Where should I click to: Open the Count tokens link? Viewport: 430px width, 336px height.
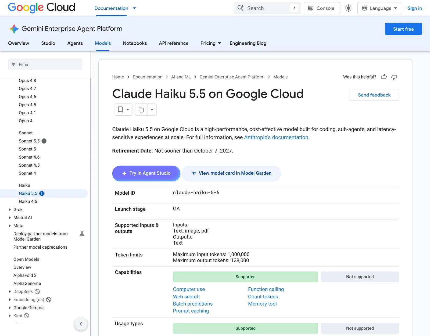(x=263, y=296)
